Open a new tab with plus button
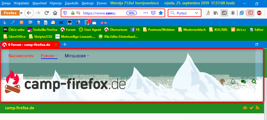This screenshot has width=267, height=120. coord(65,44)
